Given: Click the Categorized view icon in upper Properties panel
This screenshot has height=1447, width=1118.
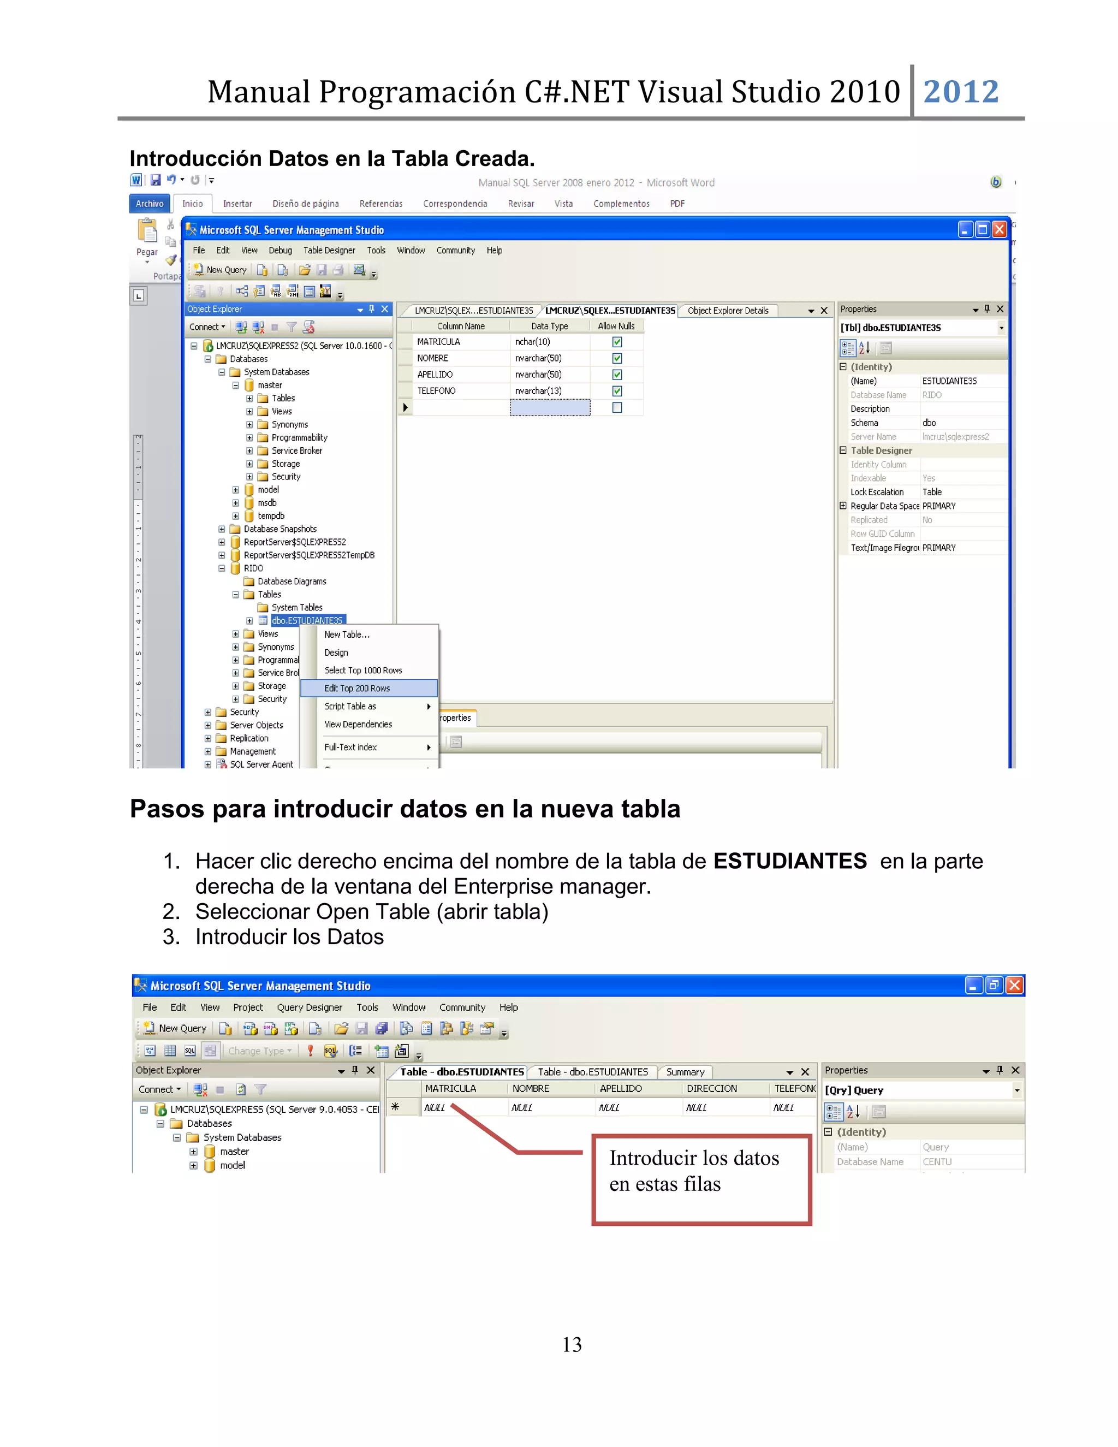Looking at the screenshot, I should [x=848, y=347].
